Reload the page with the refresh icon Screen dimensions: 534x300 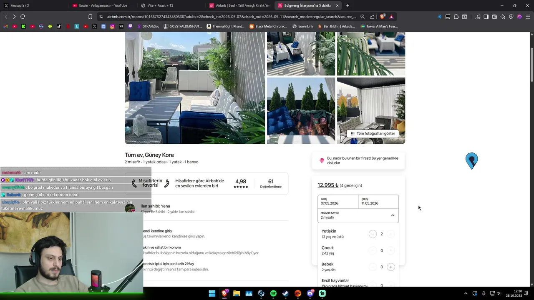23,17
